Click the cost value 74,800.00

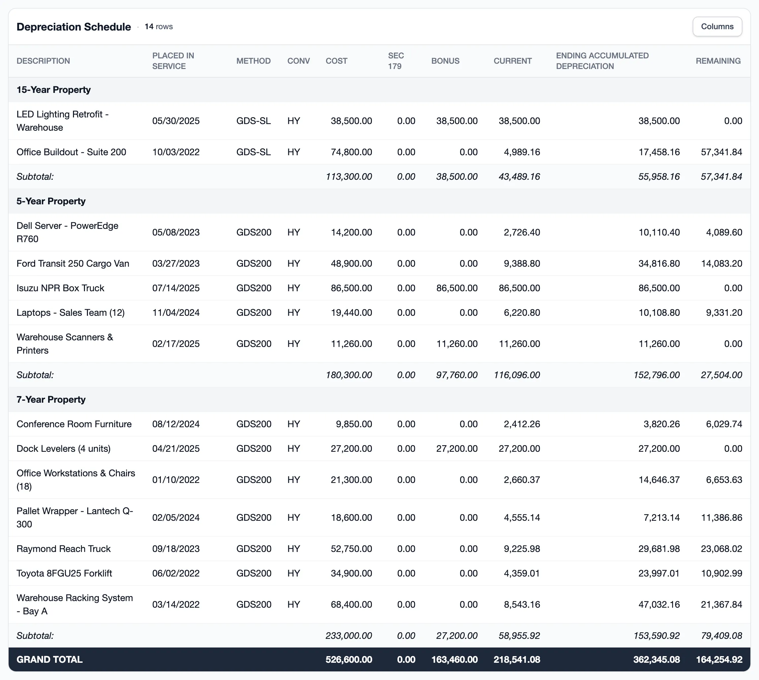(x=351, y=152)
